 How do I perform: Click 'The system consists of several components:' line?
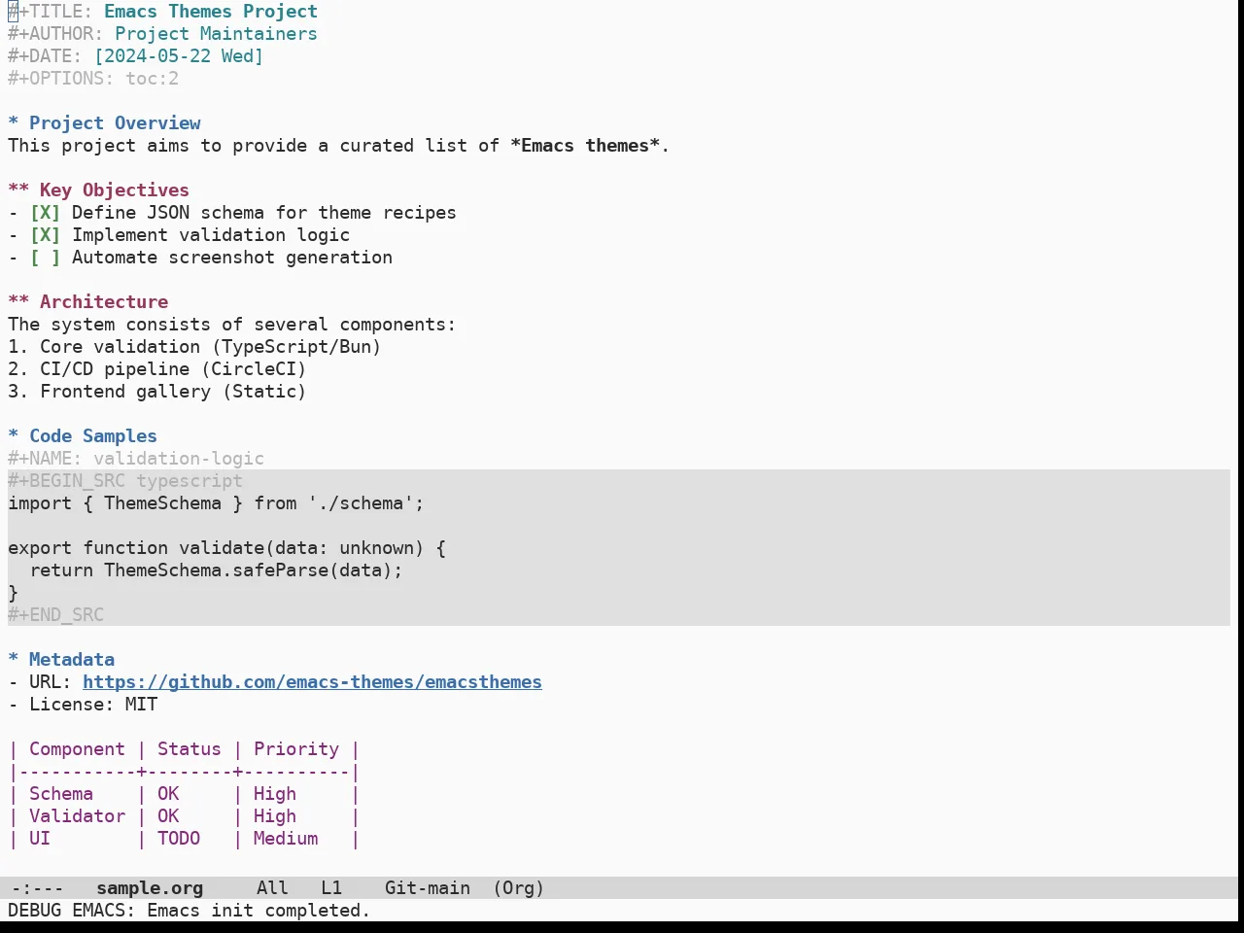[231, 325]
